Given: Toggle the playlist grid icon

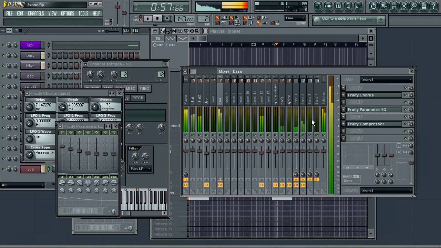Looking at the screenshot, I should (205, 31).
